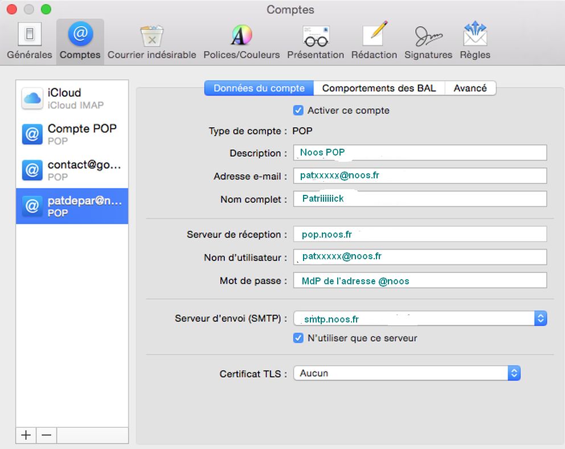This screenshot has height=449, width=565.
Task: Open the Rédaction preferences
Action: coord(374,41)
